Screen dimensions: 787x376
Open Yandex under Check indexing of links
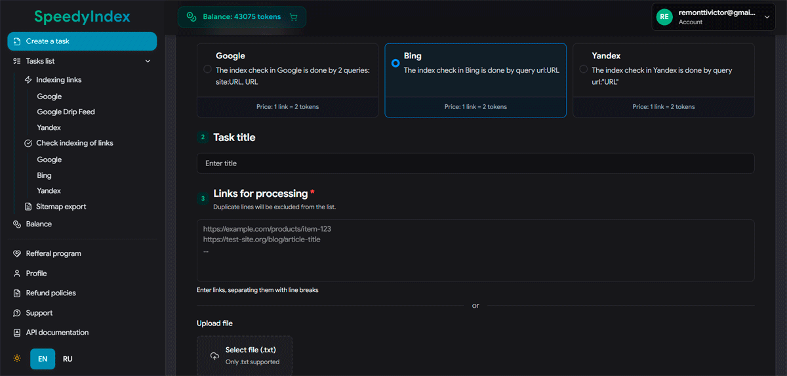point(49,191)
